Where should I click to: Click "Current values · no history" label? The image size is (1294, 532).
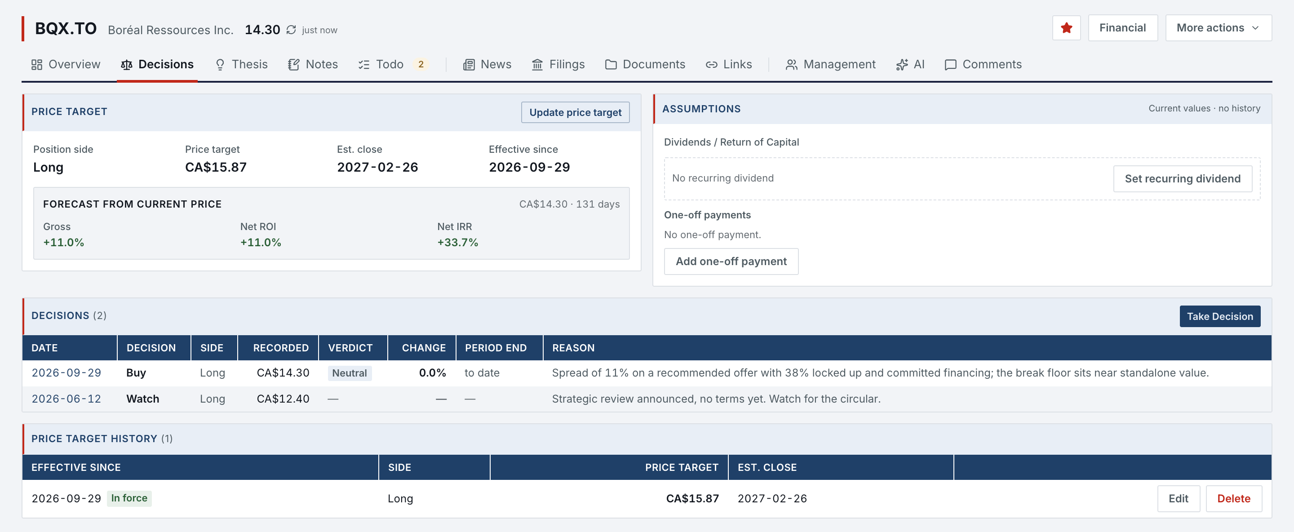pos(1204,108)
